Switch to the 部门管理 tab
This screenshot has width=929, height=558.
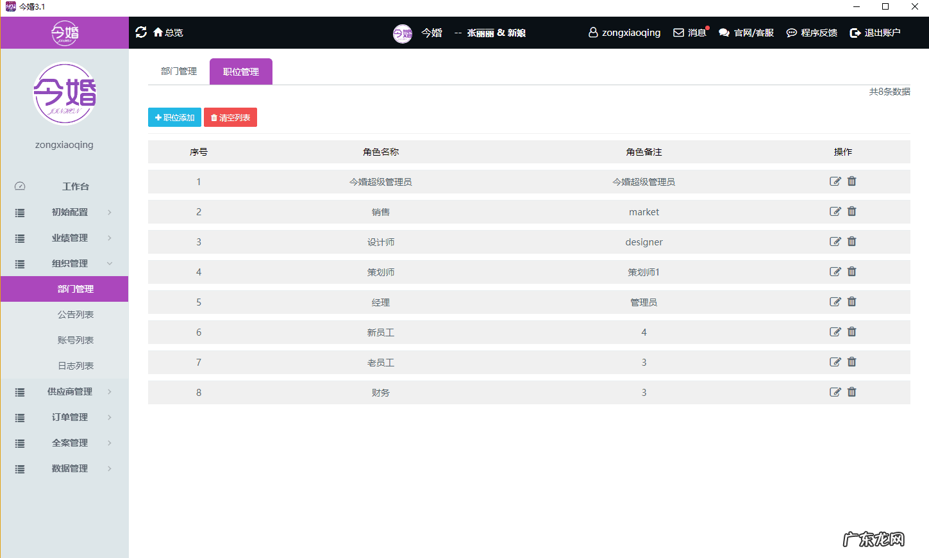pos(179,71)
